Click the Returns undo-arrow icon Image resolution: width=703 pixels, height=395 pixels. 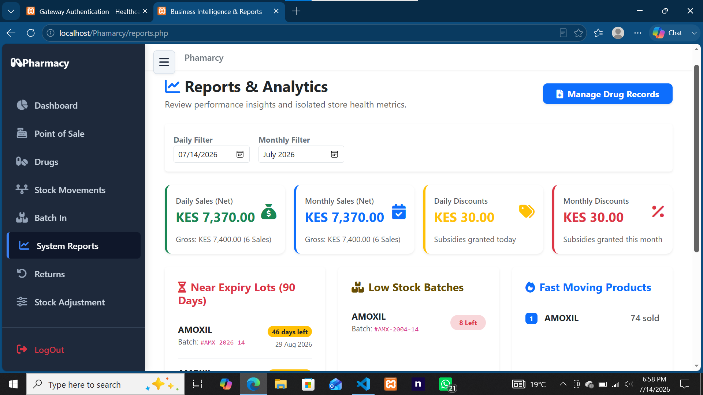22,274
